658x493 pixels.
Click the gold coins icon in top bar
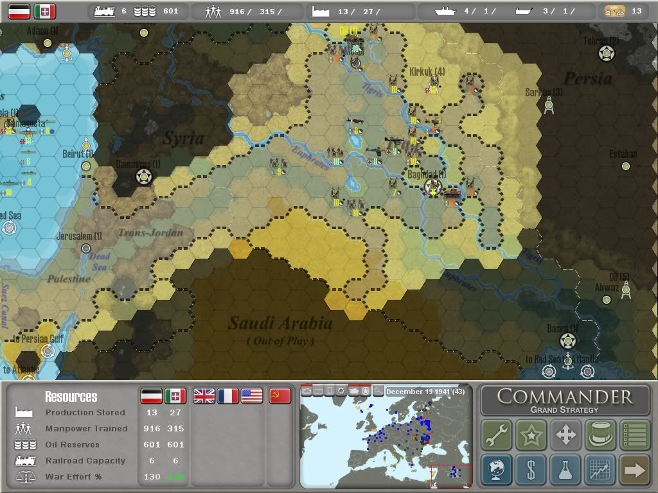(614, 12)
